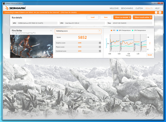This screenshot has width=166, height=122.
Task: Click the Load button
Action: (x=93, y=17)
